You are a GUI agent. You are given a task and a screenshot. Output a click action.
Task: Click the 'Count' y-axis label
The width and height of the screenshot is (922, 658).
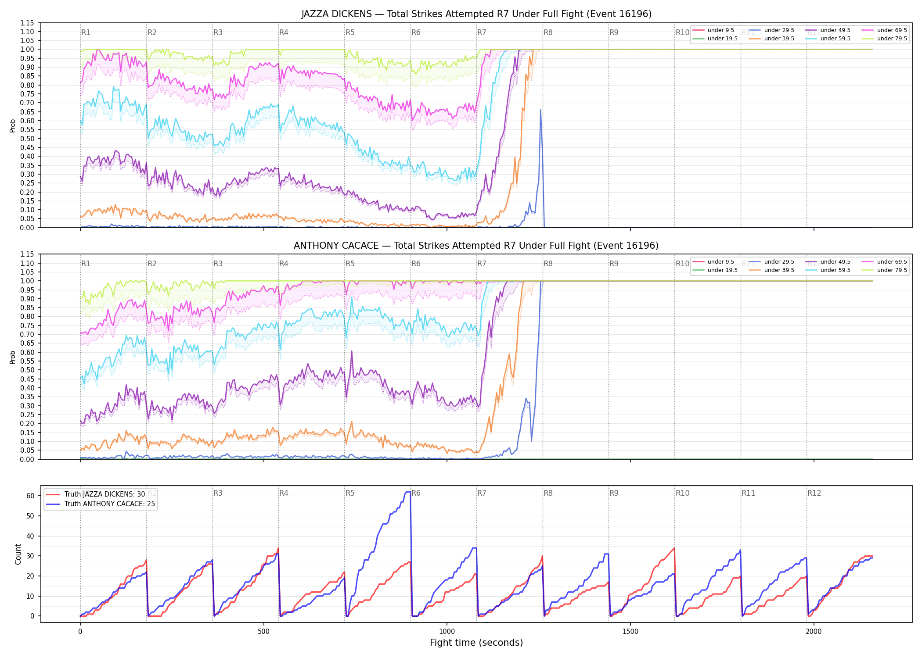(x=18, y=554)
